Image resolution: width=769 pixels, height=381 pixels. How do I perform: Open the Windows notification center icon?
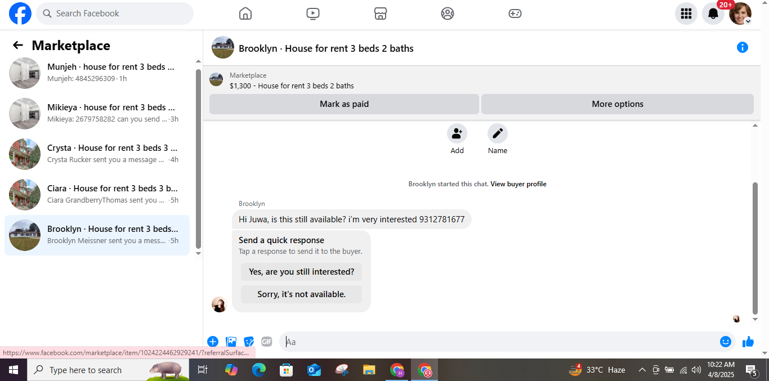[752, 370]
